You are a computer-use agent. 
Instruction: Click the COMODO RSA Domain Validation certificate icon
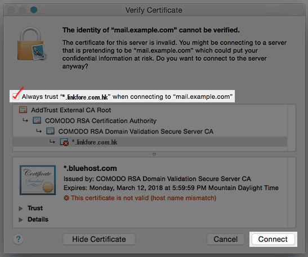[x=50, y=131]
